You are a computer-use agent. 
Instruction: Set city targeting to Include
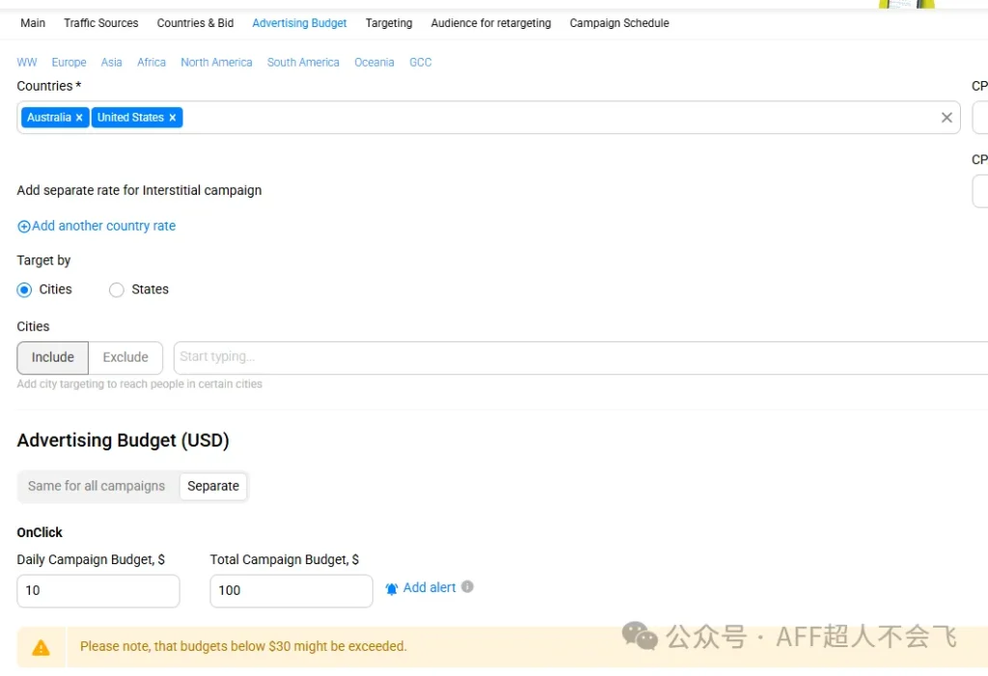coord(53,357)
